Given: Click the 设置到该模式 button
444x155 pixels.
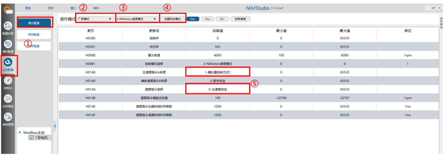Looking at the screenshot, I should point(173,19).
